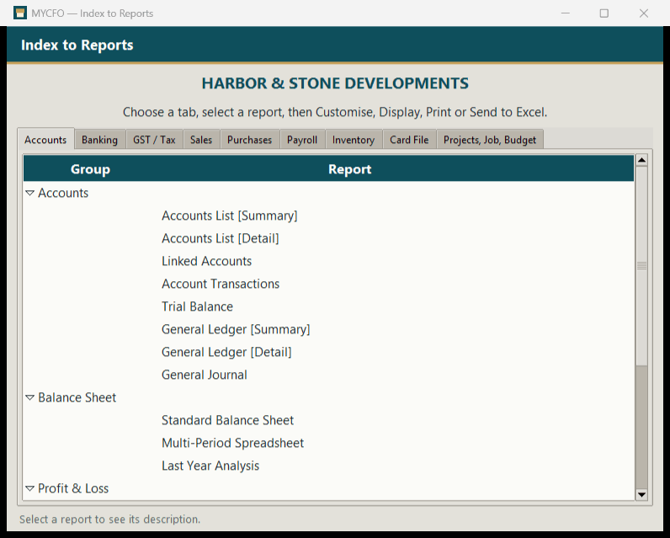Open the GST / Tax tab
This screenshot has height=538, width=670.
154,140
